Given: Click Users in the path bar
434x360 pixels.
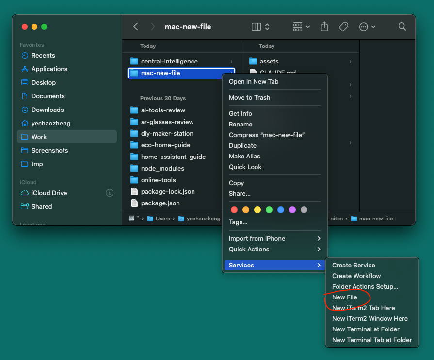Looking at the screenshot, I should click(x=159, y=219).
